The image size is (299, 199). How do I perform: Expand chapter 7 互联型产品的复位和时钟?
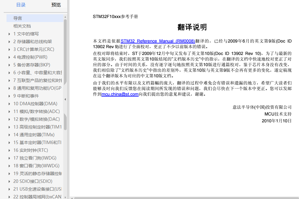[9, 80]
